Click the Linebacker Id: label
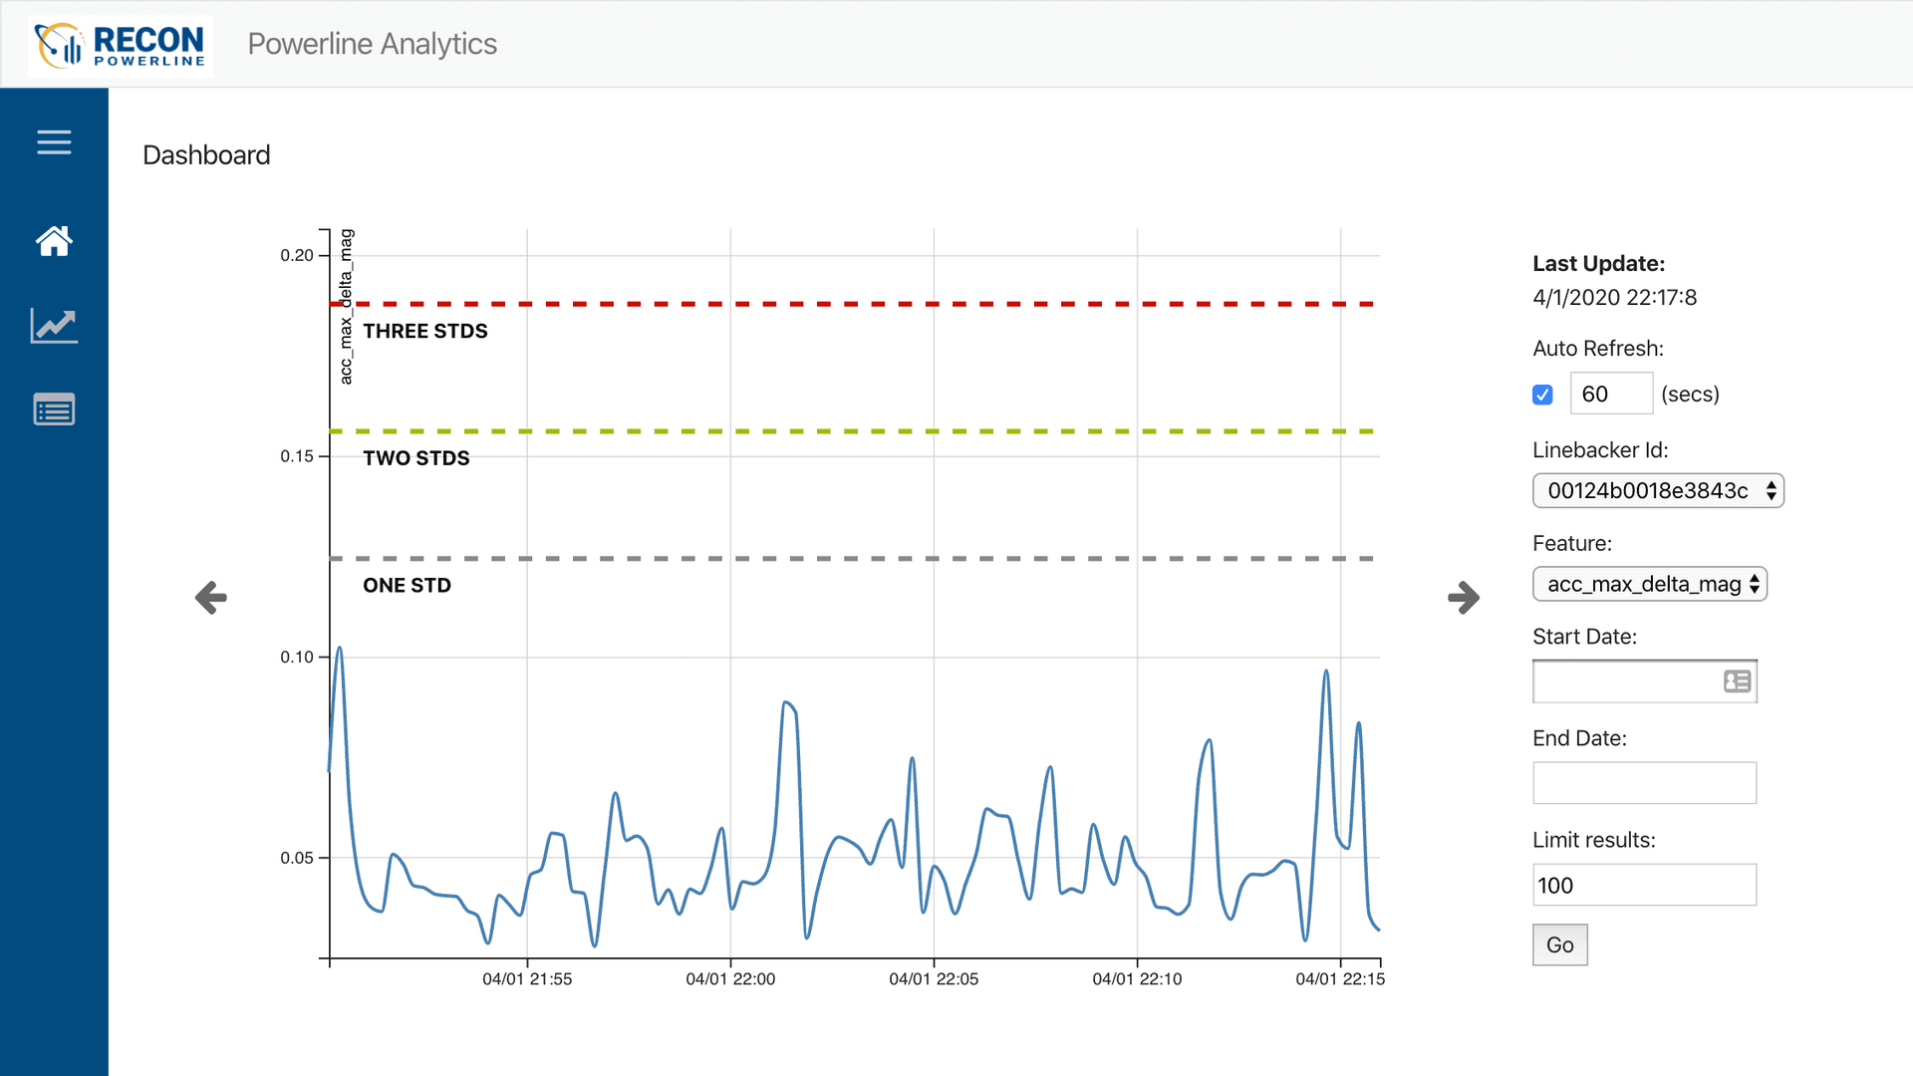The width and height of the screenshot is (1913, 1076). coord(1600,450)
